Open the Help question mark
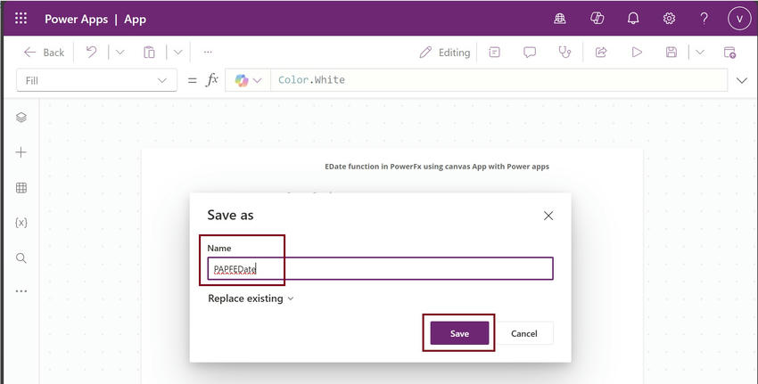The image size is (758, 384). (x=704, y=19)
